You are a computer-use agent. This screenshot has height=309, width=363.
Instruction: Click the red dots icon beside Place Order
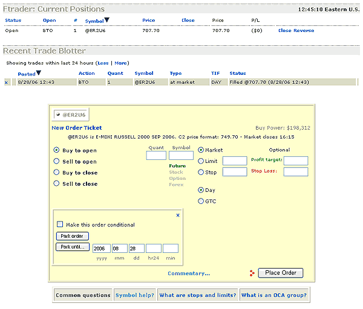point(252,273)
